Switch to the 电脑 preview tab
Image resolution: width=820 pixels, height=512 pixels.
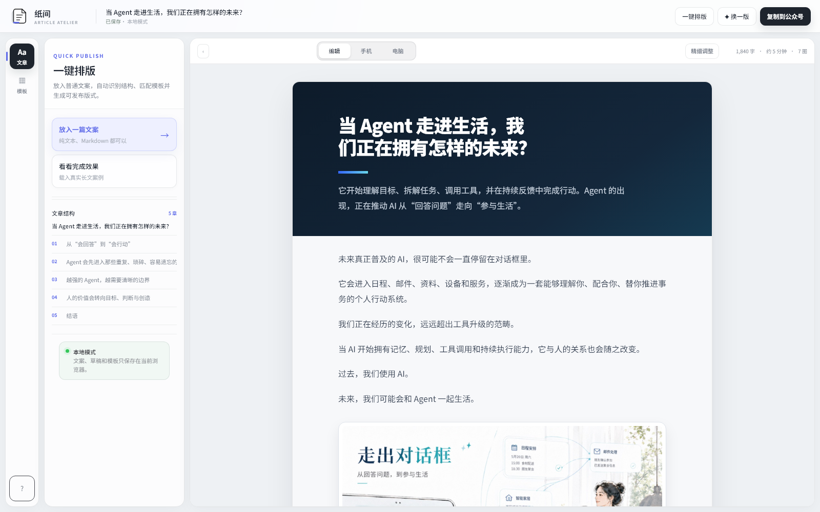[398, 51]
